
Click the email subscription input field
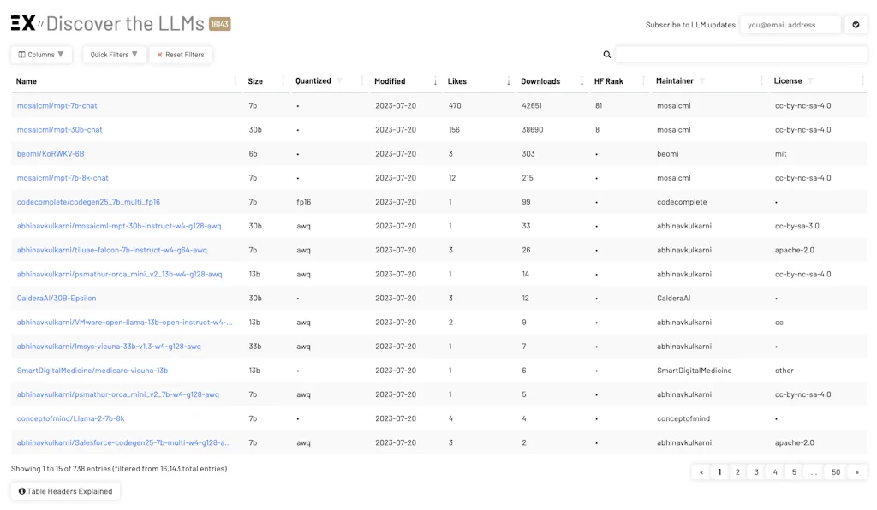(x=790, y=25)
